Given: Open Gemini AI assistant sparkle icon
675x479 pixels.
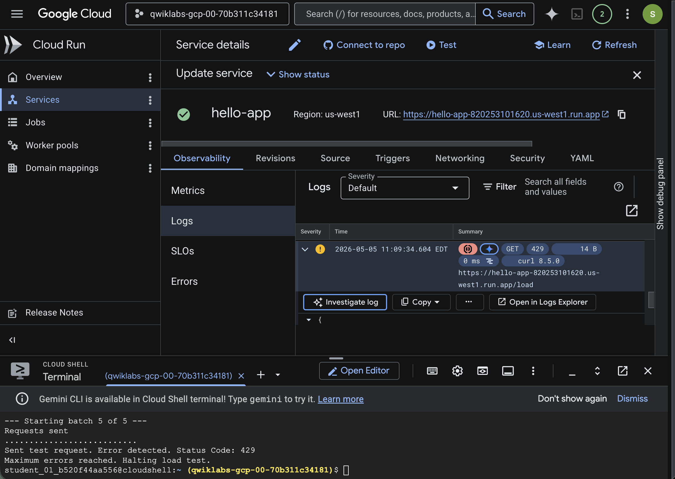Looking at the screenshot, I should click(x=551, y=14).
